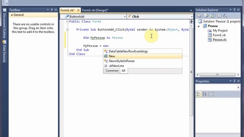Close the Properties panel
This screenshot has height=137, width=244.
[x=238, y=81]
